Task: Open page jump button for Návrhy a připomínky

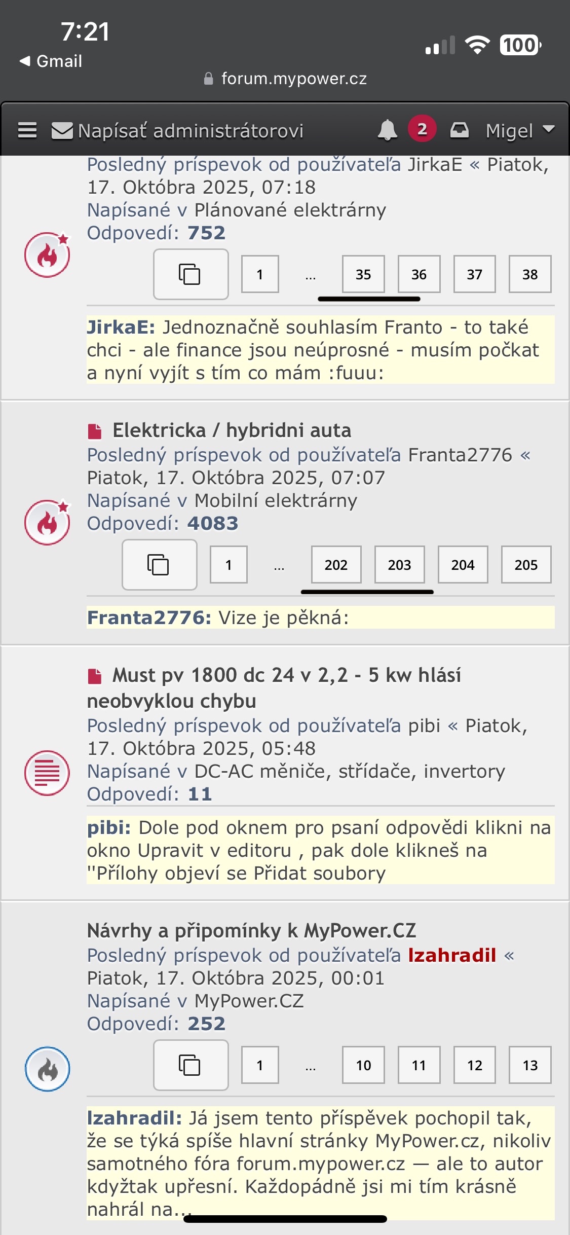Action: (x=191, y=1065)
